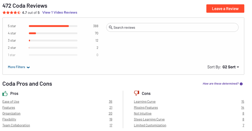Open 'How are these determined?' link
This screenshot has width=252, height=131.
(x=220, y=84)
